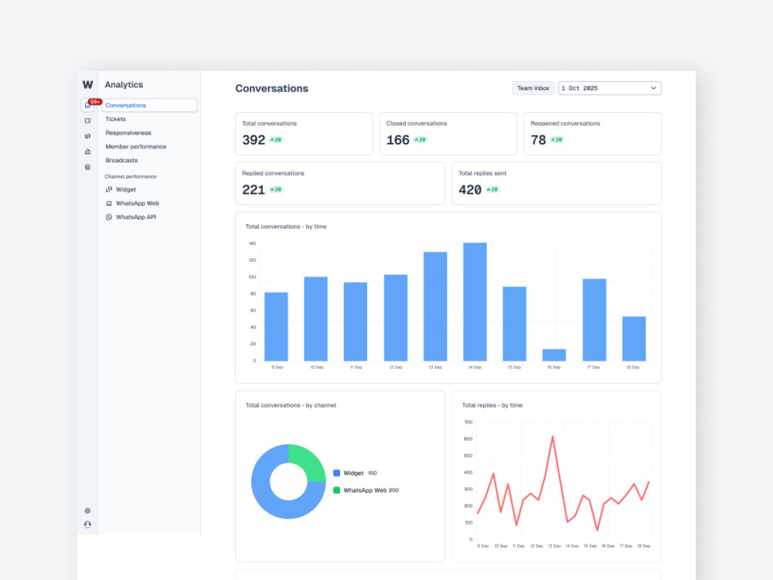
Task: Click the Replied conversations 221 card
Action: click(339, 183)
